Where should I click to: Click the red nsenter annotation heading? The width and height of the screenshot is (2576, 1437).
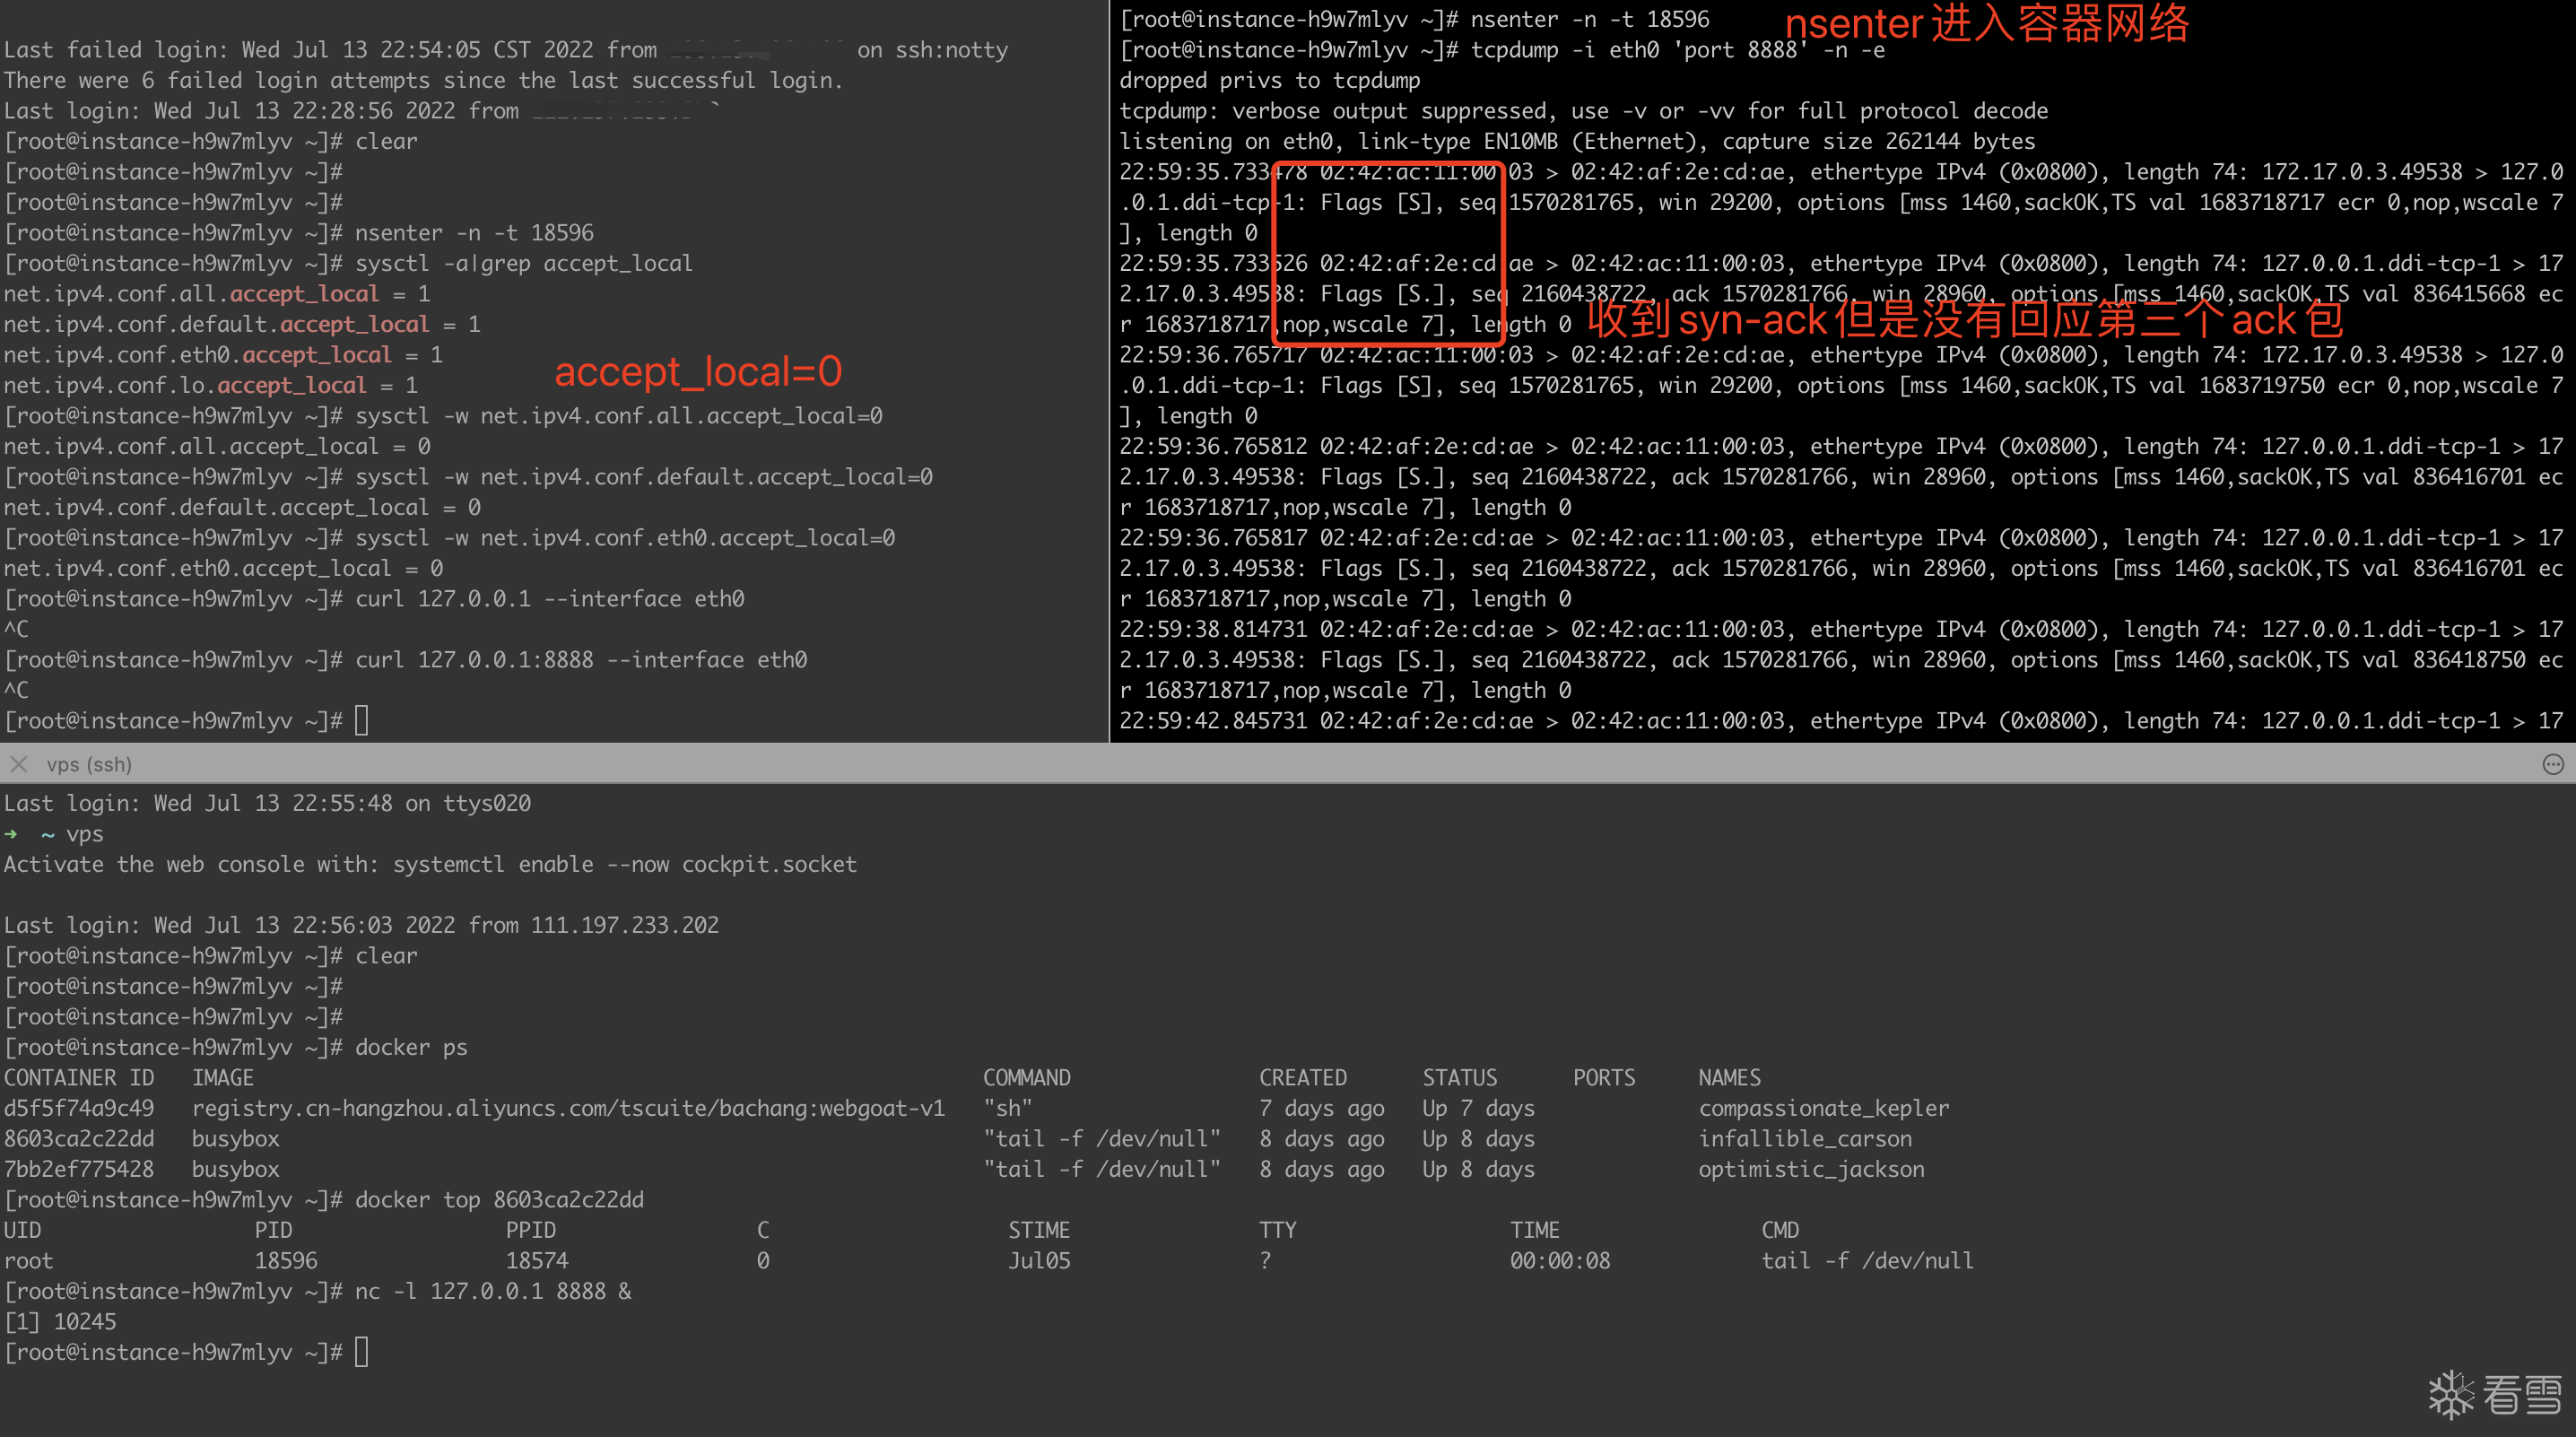tap(1986, 22)
